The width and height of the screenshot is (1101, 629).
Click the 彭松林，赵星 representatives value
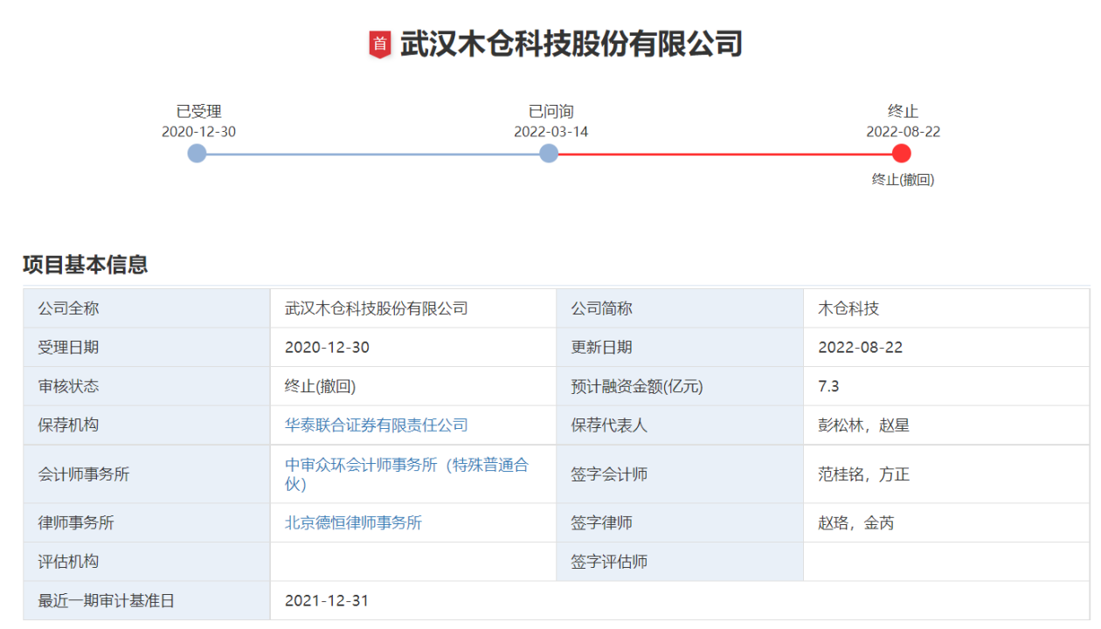(864, 425)
